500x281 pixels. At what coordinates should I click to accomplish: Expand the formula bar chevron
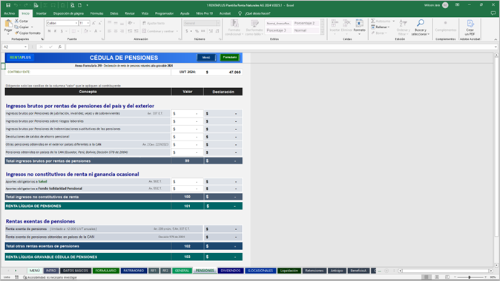(x=496, y=47)
